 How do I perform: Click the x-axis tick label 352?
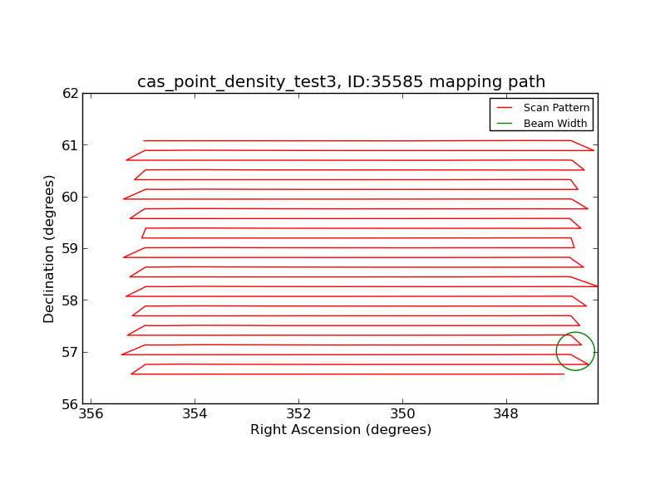pyautogui.click(x=298, y=413)
